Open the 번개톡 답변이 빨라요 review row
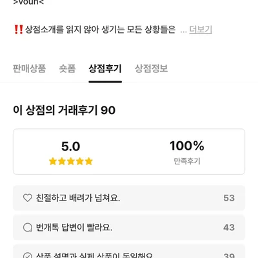The height and width of the screenshot is (258, 258). [129, 227]
